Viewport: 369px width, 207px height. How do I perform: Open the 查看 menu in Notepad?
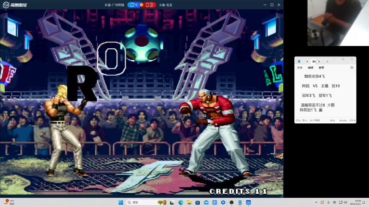coord(321,68)
